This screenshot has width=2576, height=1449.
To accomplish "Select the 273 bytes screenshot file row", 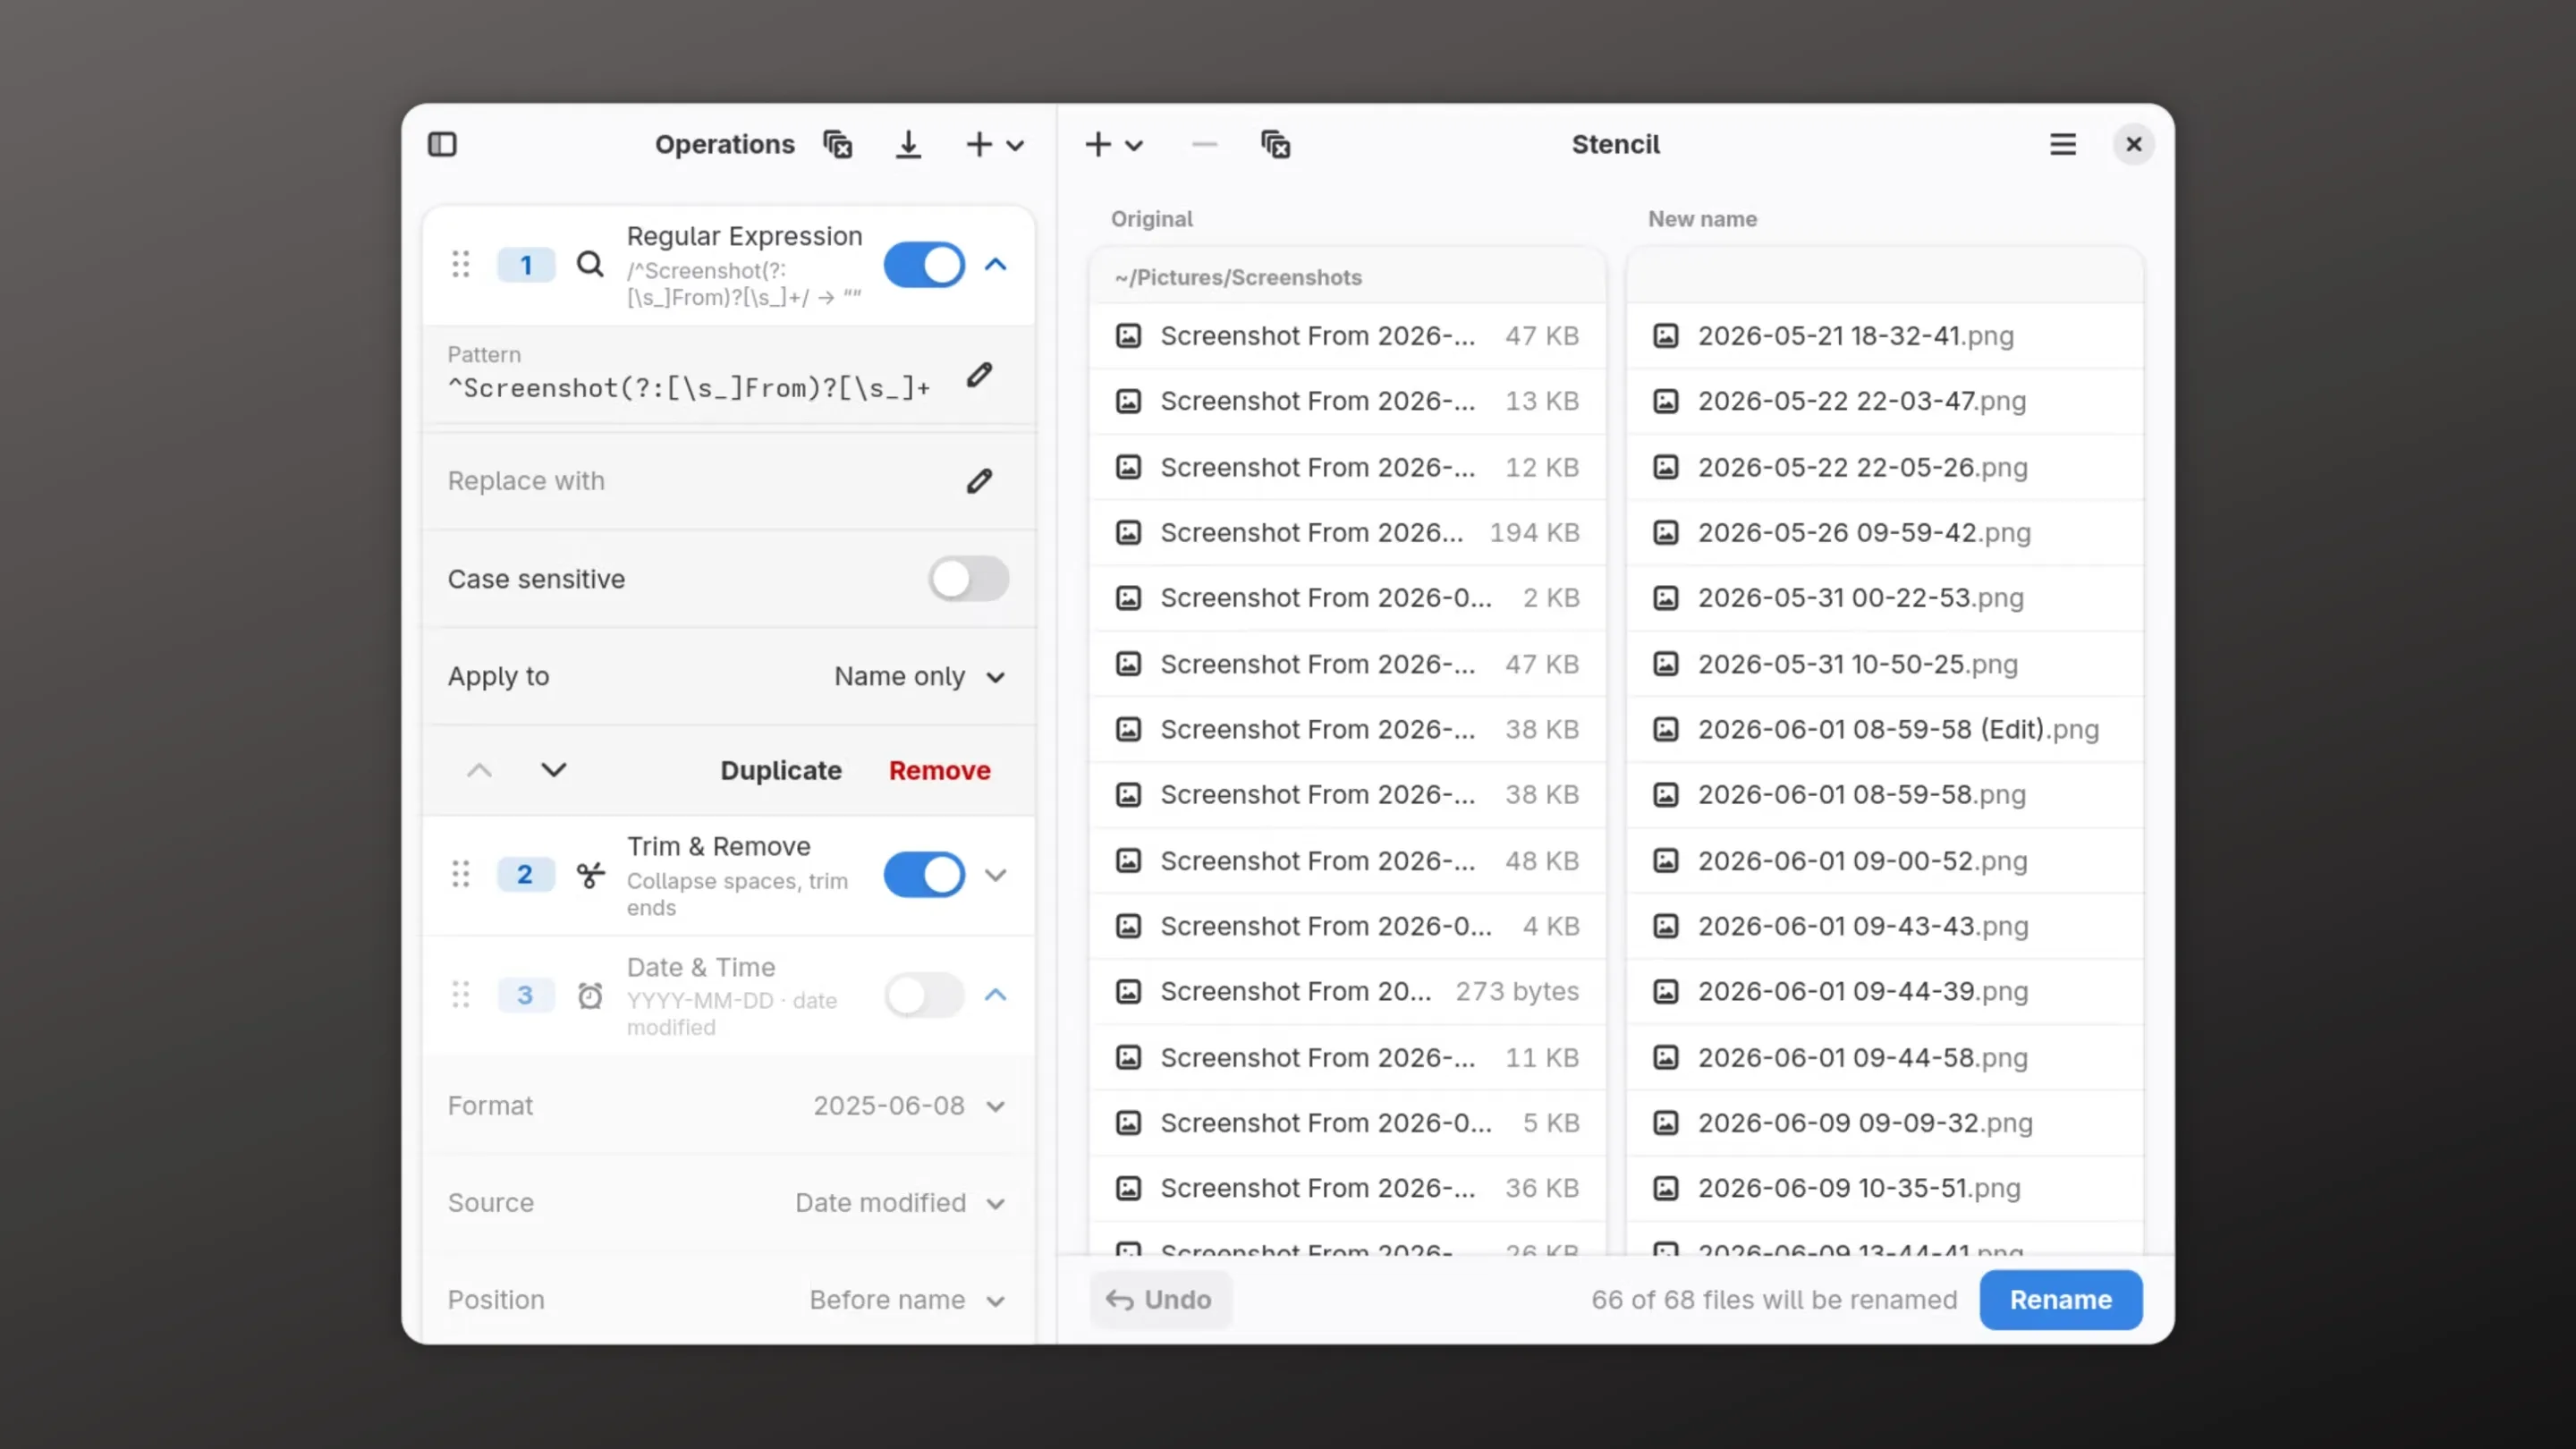I will click(x=1347, y=992).
